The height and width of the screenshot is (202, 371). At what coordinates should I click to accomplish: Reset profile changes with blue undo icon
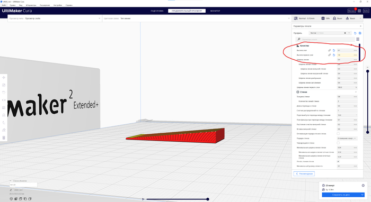[355, 33]
